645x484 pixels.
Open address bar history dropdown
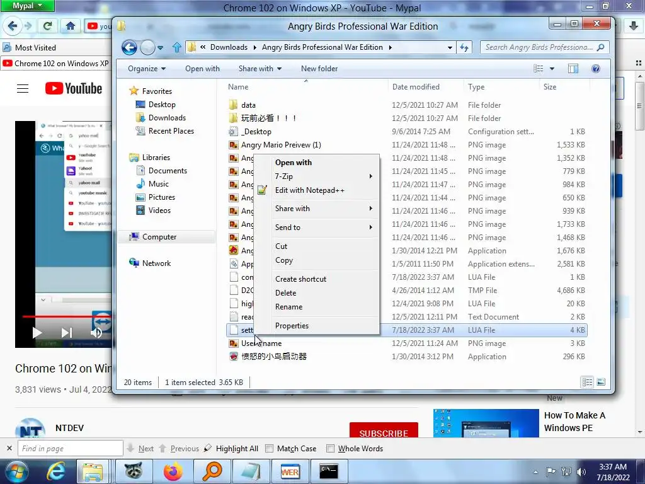[x=450, y=48]
